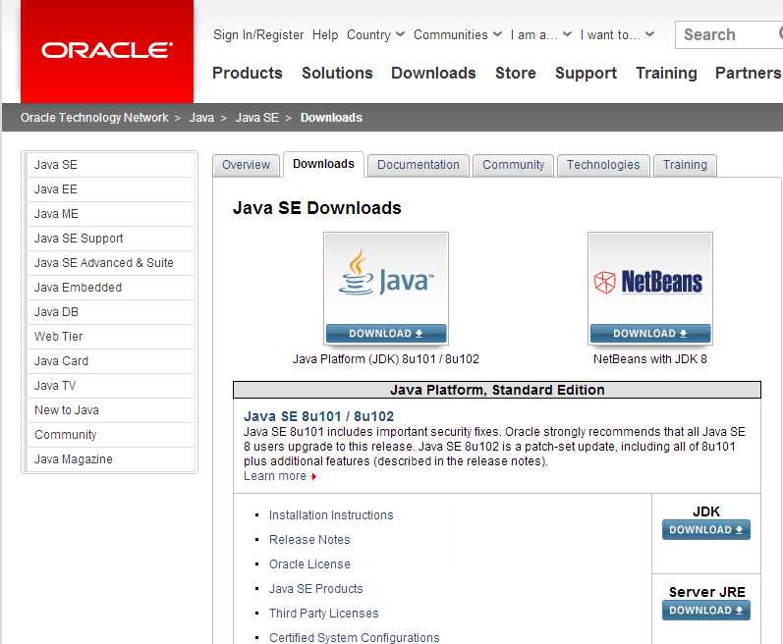The height and width of the screenshot is (644, 783).
Task: Open Oracle License link
Action: pyautogui.click(x=309, y=564)
